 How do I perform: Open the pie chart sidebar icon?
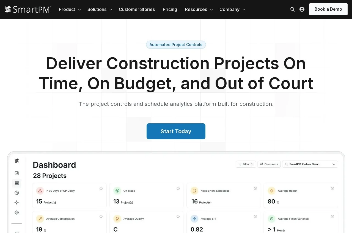[17, 193]
